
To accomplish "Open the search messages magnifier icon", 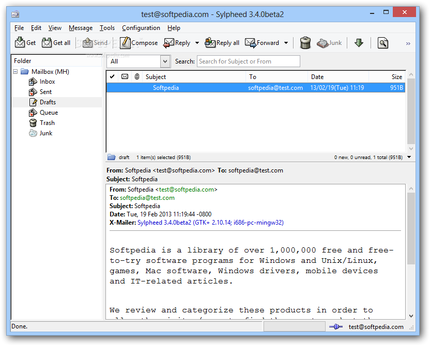I will pyautogui.click(x=383, y=43).
